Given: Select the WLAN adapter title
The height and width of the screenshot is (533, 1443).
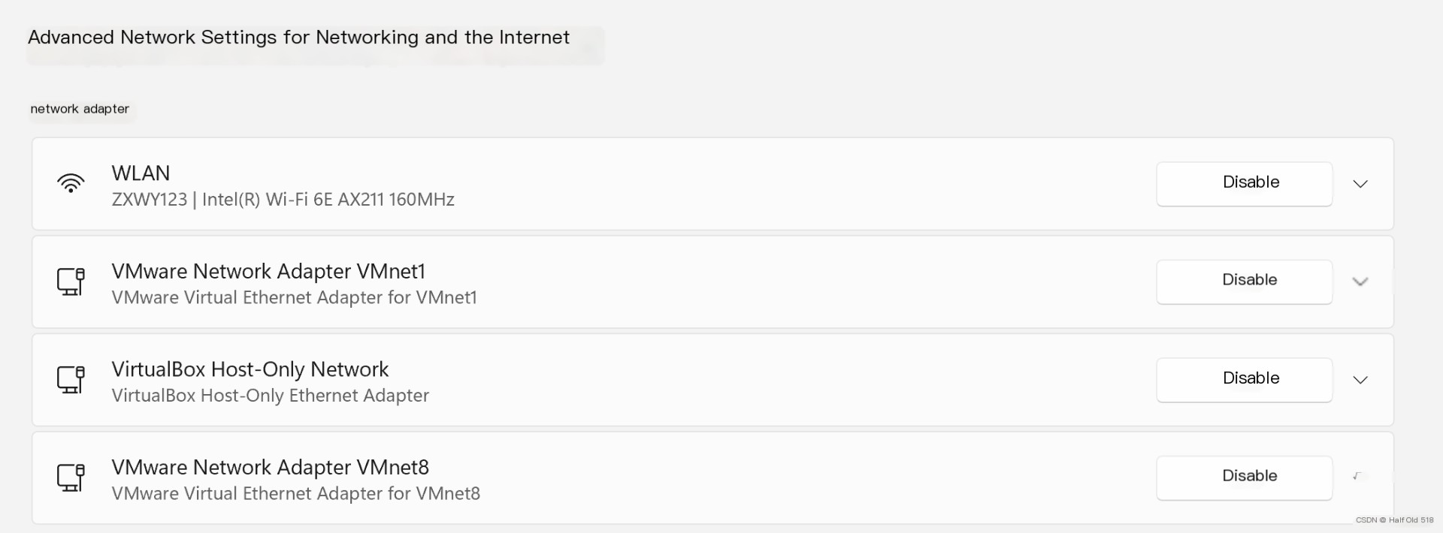Looking at the screenshot, I should tap(141, 173).
